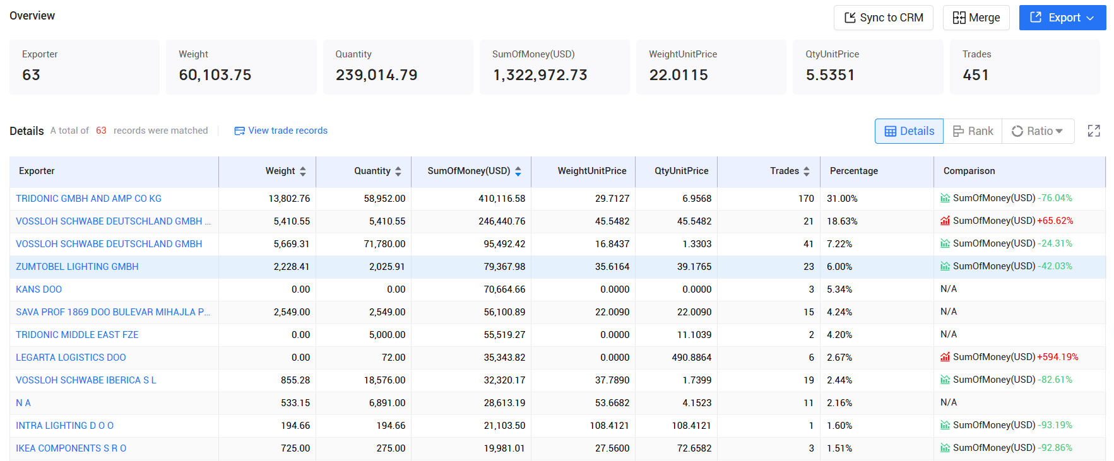
Task: Sort by SumOfMoney(USD) column arrows
Action: tap(518, 171)
